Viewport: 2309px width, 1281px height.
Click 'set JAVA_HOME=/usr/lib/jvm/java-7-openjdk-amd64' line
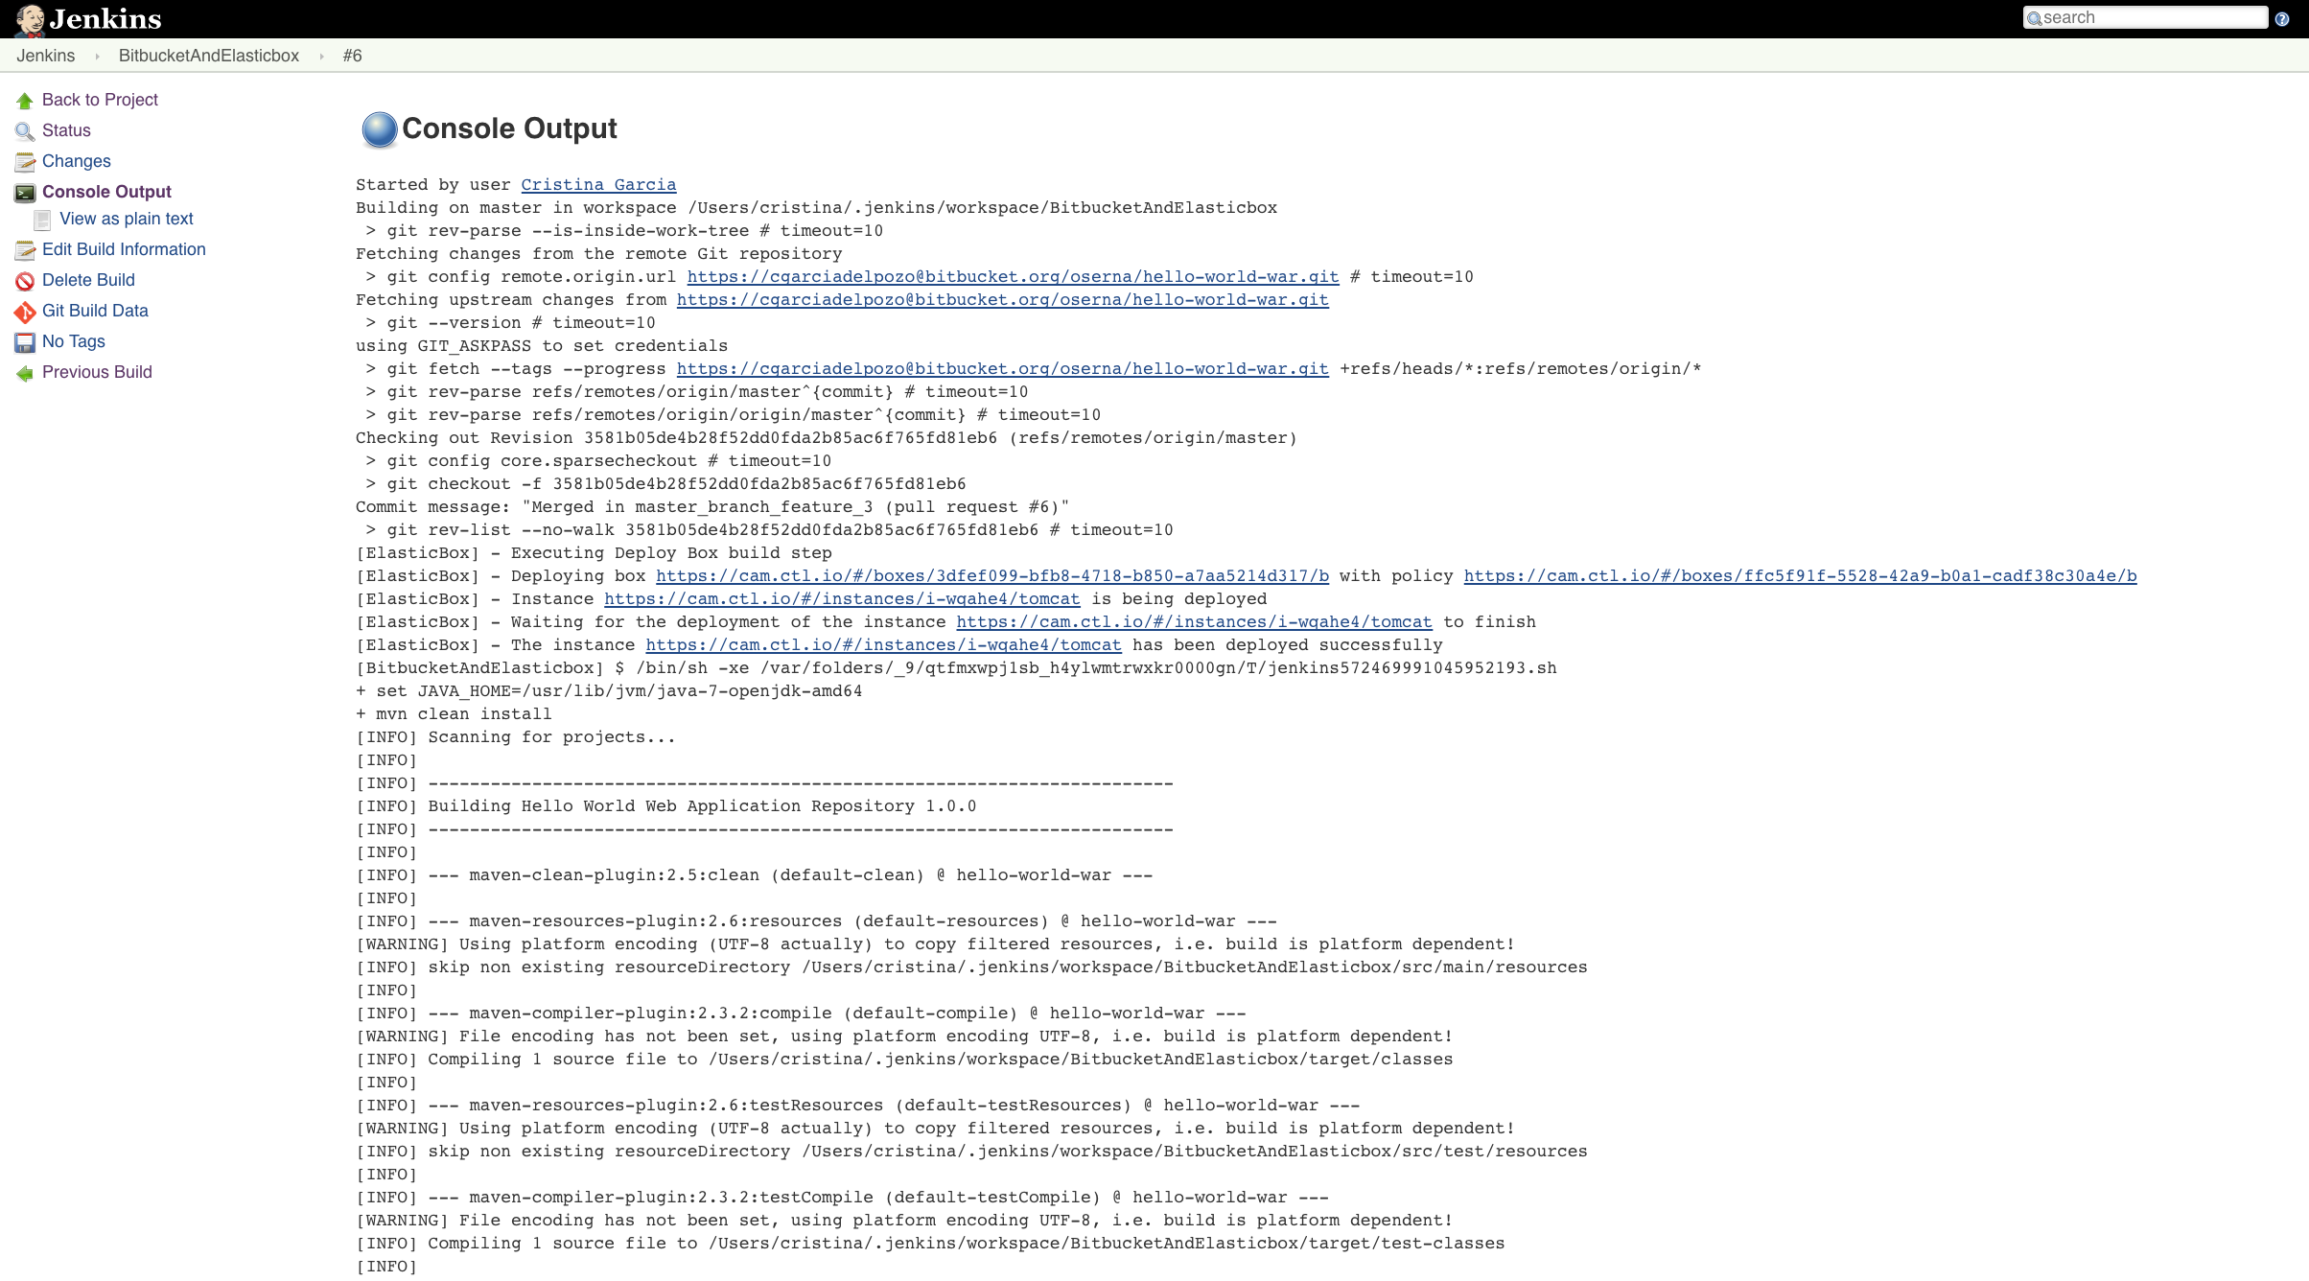point(609,690)
